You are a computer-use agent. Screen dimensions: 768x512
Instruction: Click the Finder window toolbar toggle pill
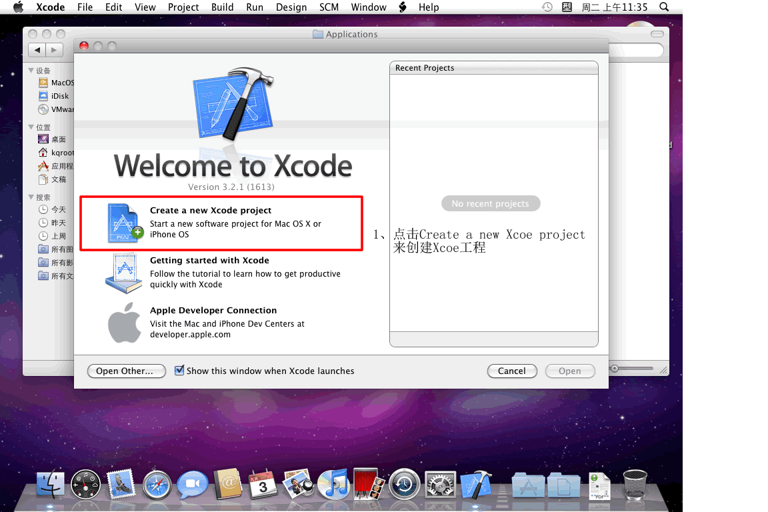point(657,34)
